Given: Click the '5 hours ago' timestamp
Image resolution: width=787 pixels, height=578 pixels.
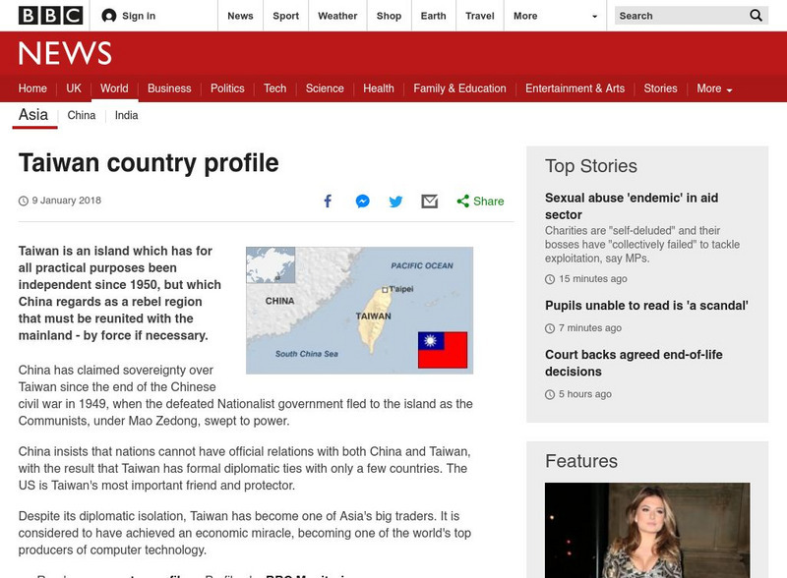Looking at the screenshot, I should click(585, 394).
